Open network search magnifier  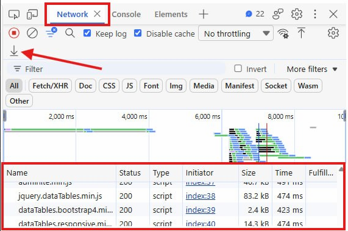point(70,33)
